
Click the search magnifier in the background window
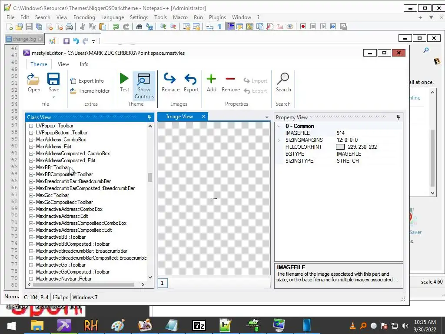coord(426,50)
